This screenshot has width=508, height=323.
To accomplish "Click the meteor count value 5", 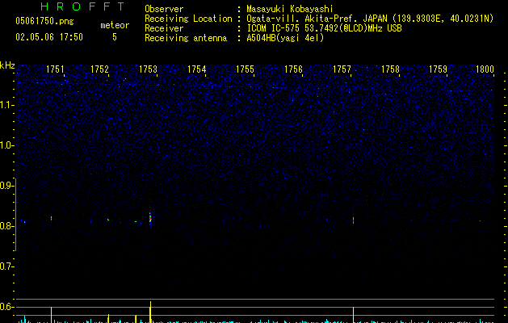I will (x=115, y=37).
